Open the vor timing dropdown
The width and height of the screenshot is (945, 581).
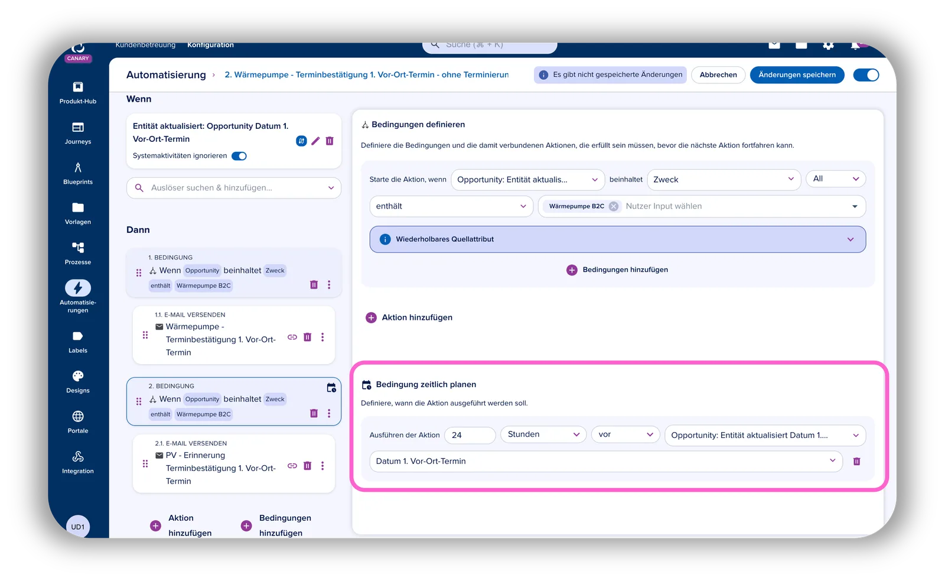click(625, 434)
